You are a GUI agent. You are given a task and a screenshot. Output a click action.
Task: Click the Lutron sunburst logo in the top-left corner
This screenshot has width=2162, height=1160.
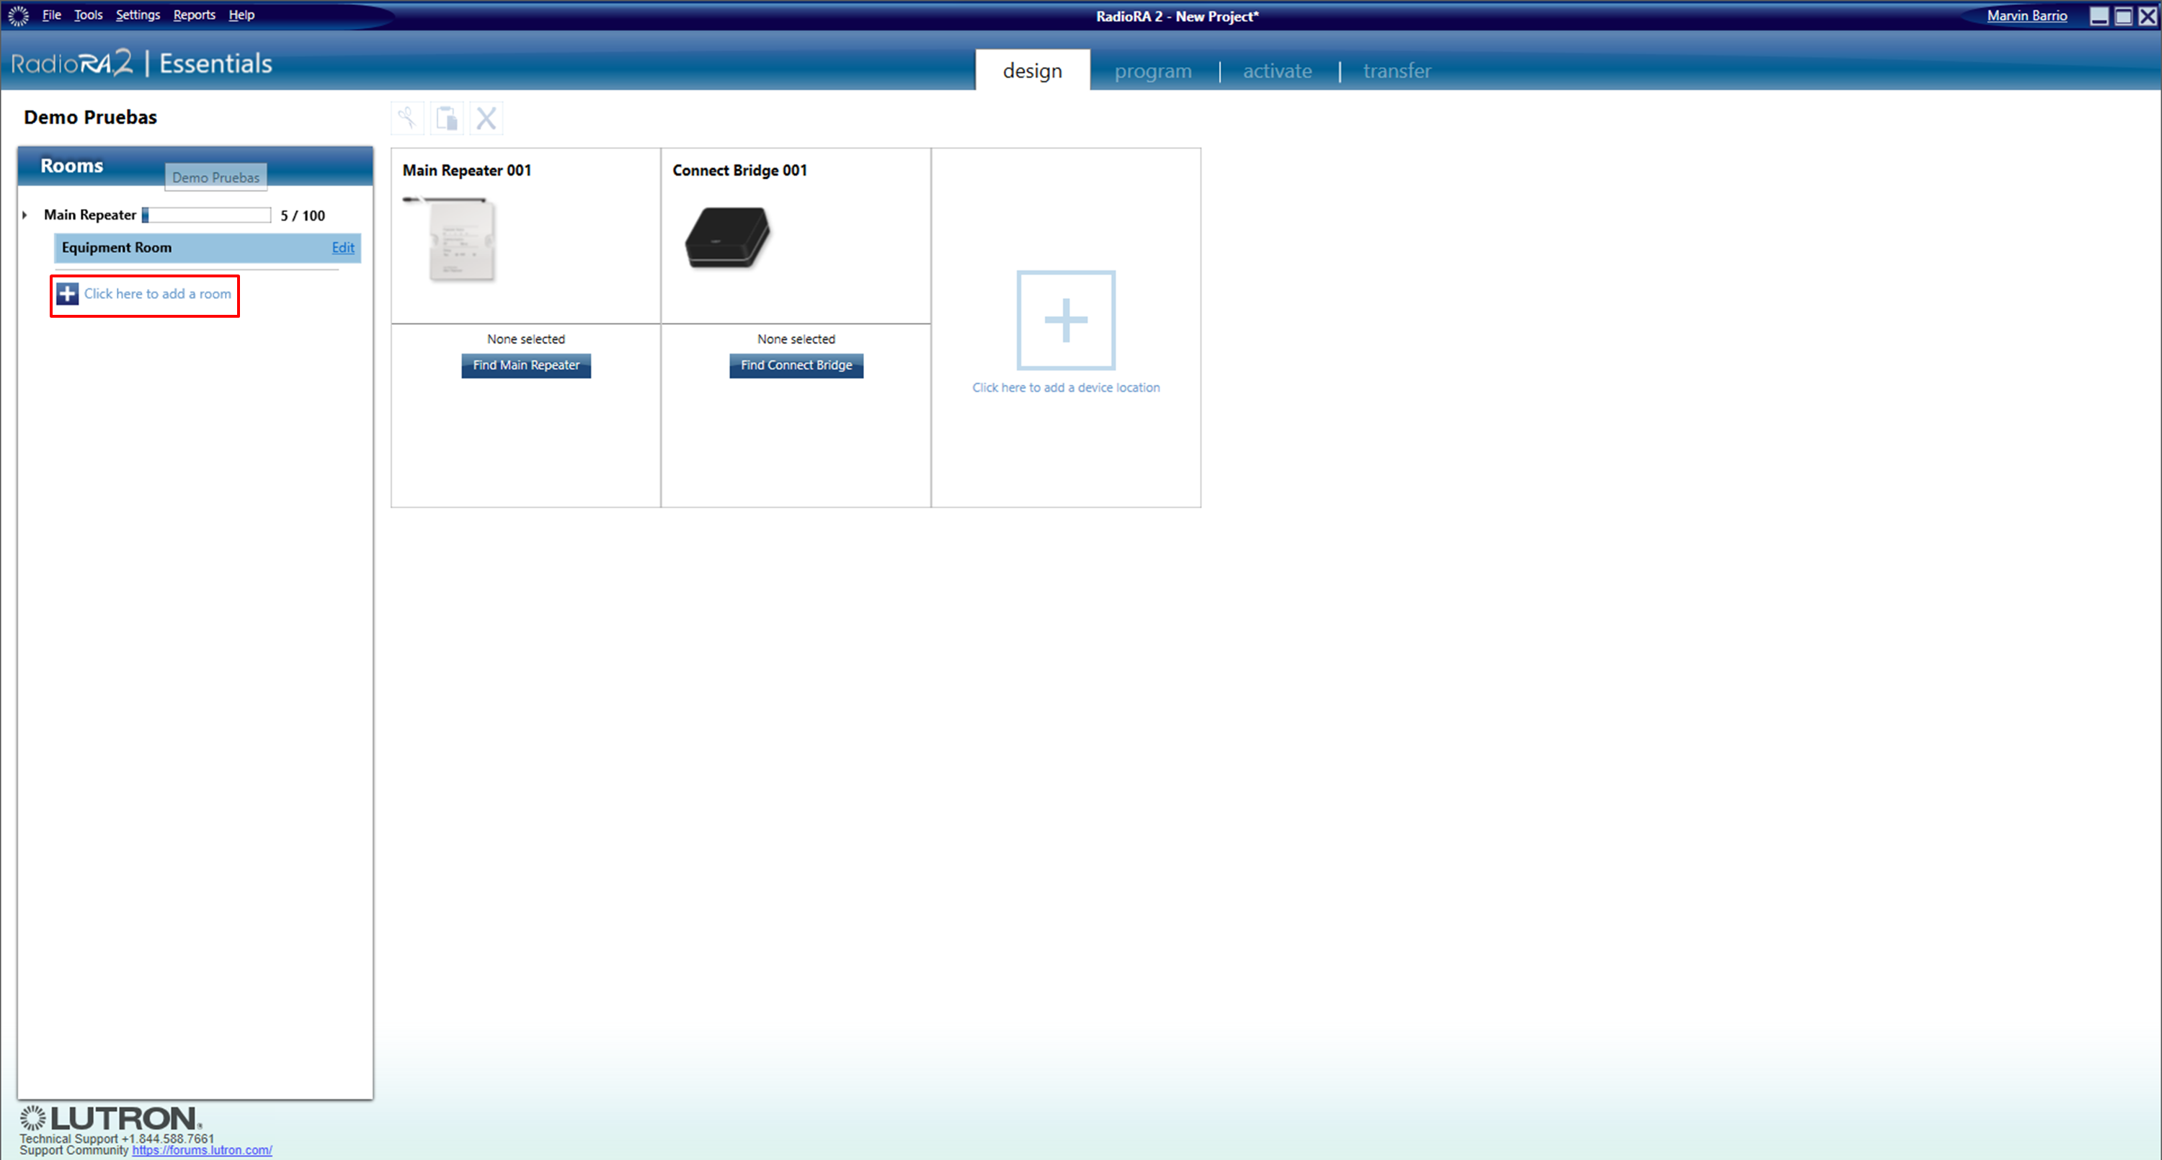coord(17,15)
